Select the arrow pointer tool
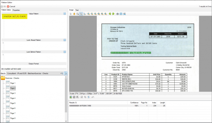Viewport: 212px width, 123px height. [x=71, y=14]
